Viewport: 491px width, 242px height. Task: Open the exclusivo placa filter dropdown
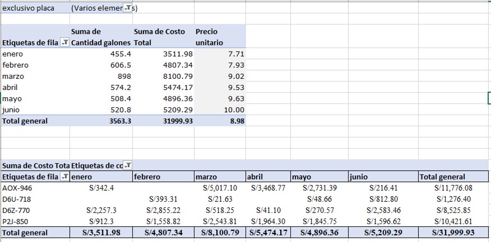coord(128,8)
